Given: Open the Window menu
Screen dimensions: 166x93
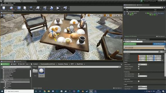Looking at the screenshot, I should coord(10,3).
